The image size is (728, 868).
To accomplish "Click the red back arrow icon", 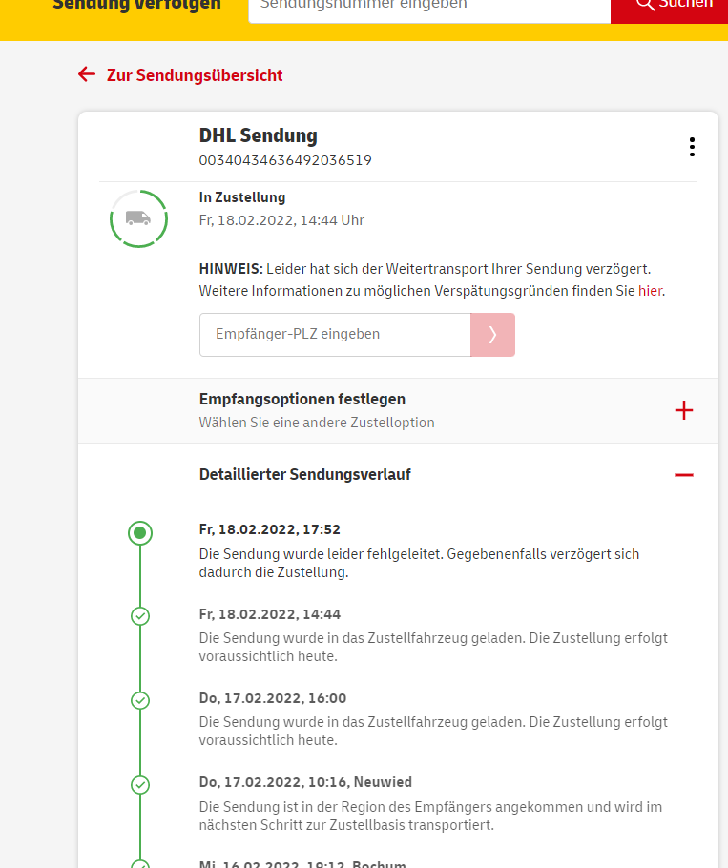I will (x=87, y=74).
